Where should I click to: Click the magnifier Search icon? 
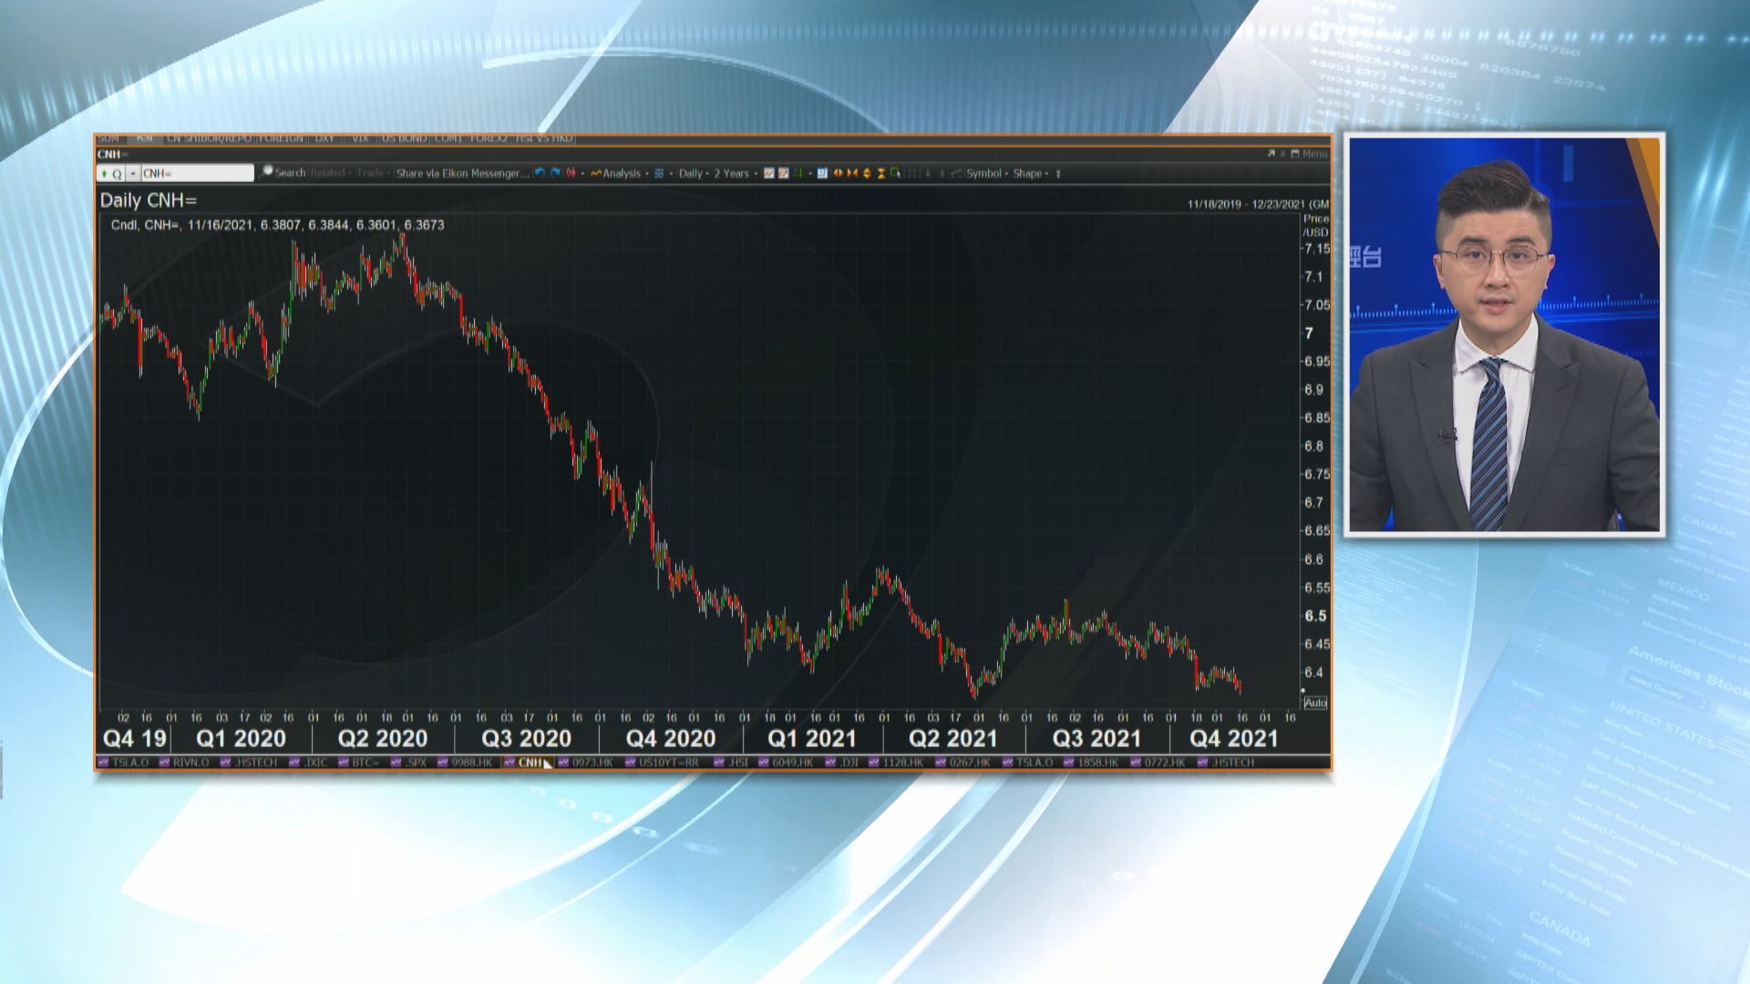tap(268, 172)
